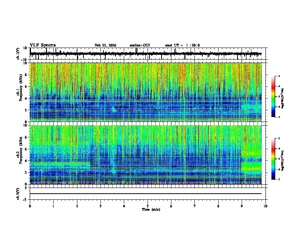Select the 'start UT = 1 : 20: 0' text
The image size is (299, 231).
[x=182, y=45]
